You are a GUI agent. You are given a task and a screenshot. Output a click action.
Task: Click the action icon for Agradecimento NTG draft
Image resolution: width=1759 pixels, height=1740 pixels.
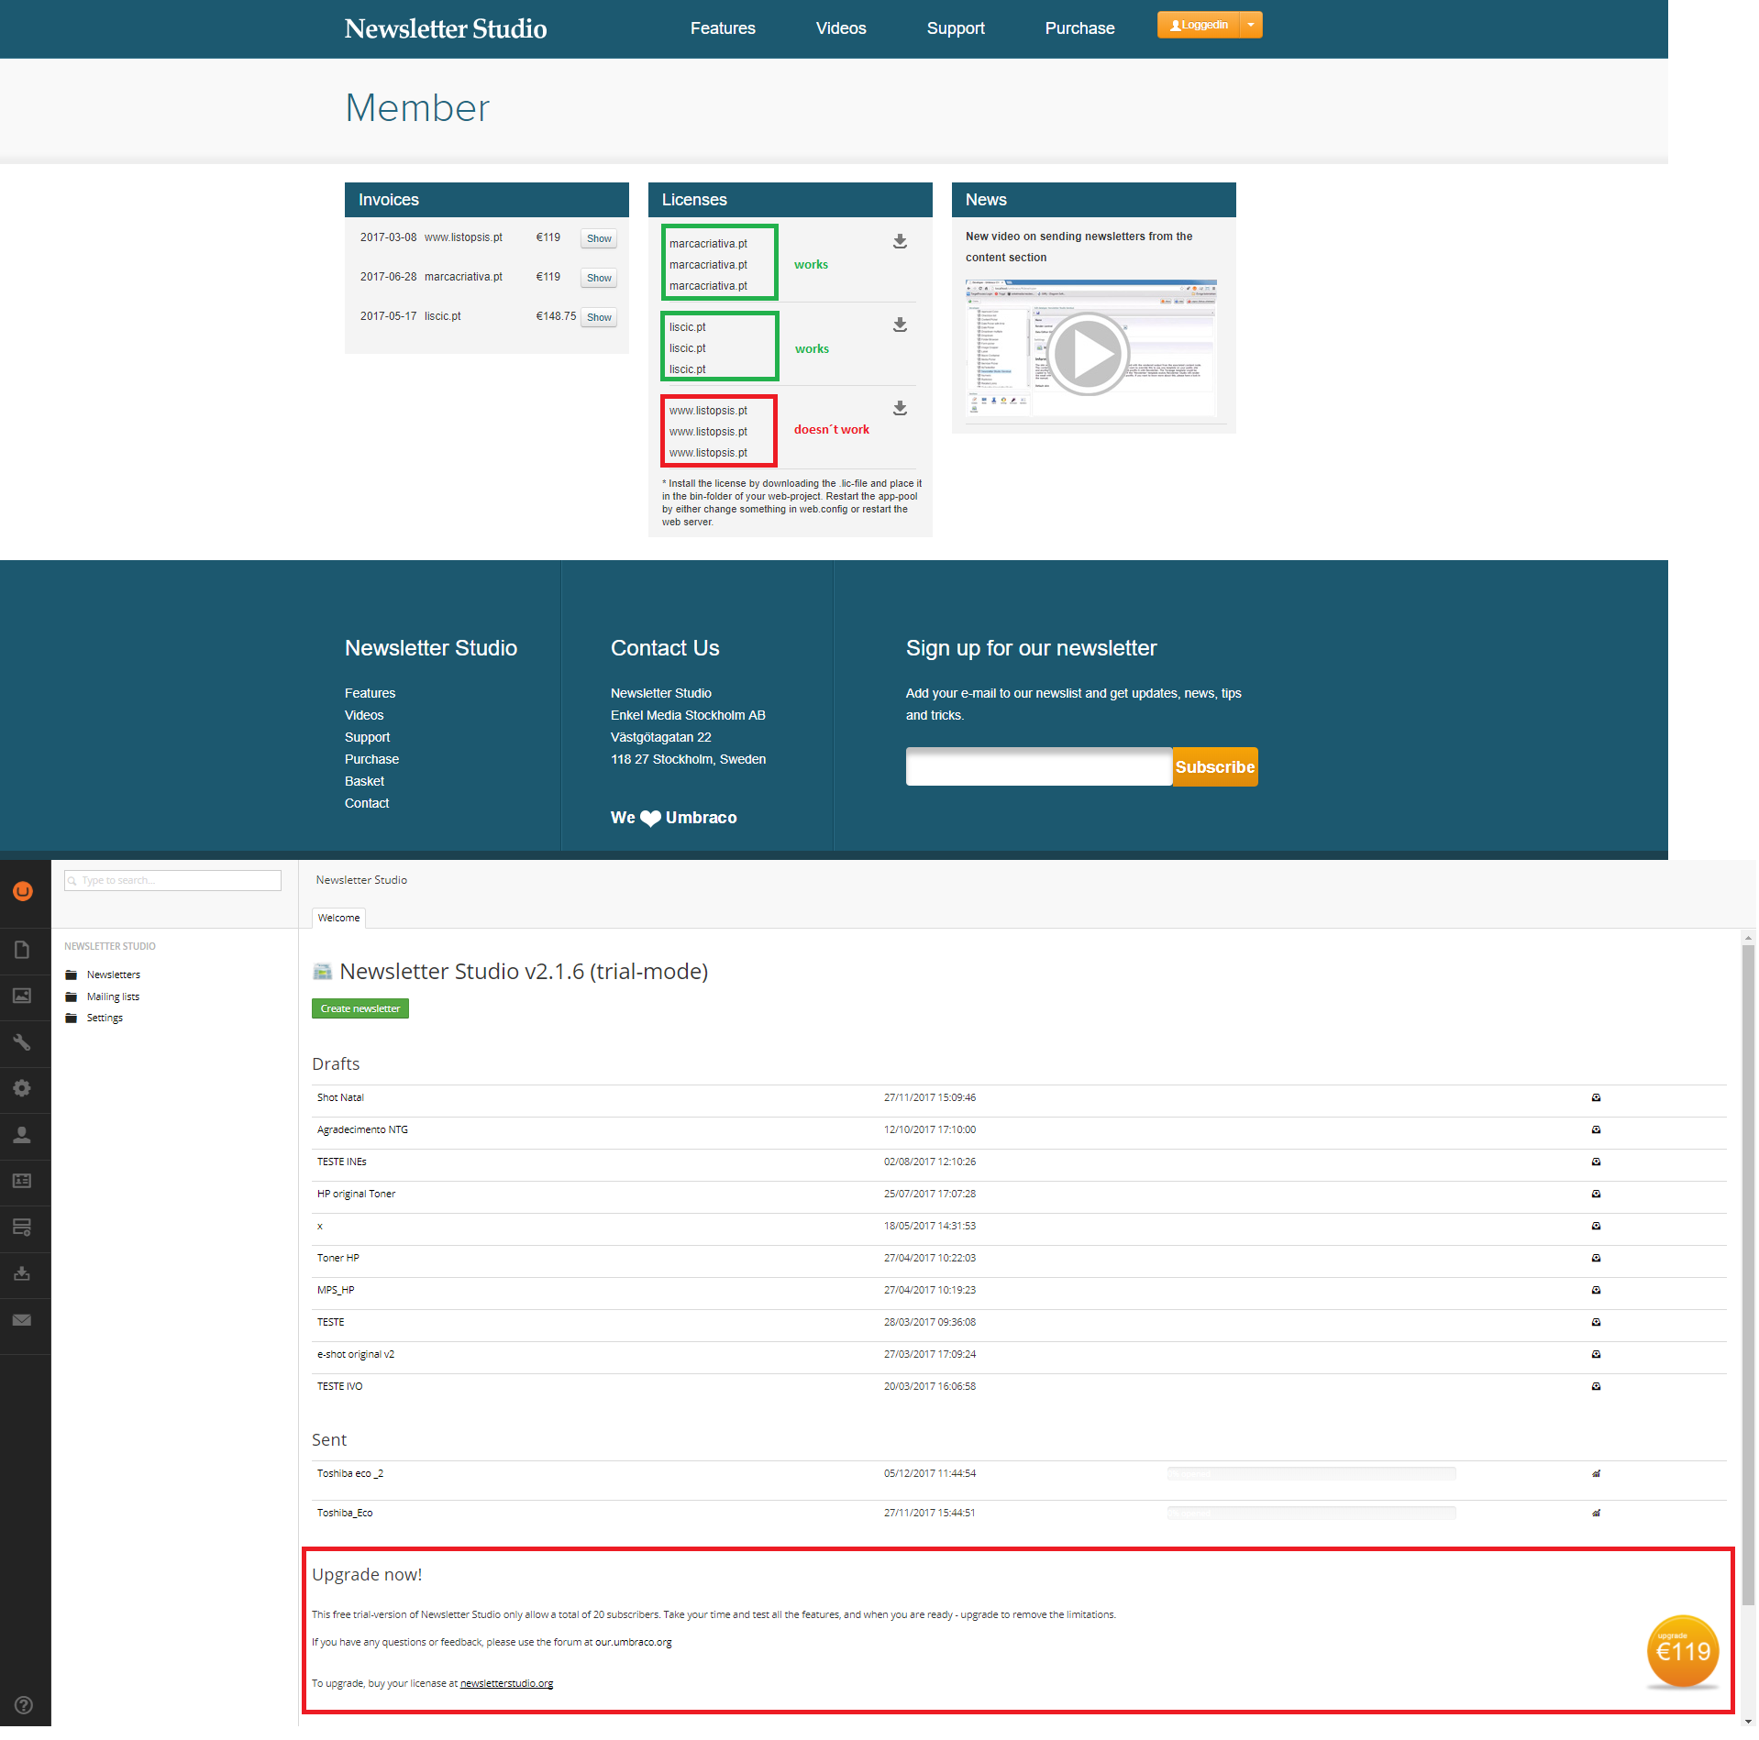(1597, 1130)
